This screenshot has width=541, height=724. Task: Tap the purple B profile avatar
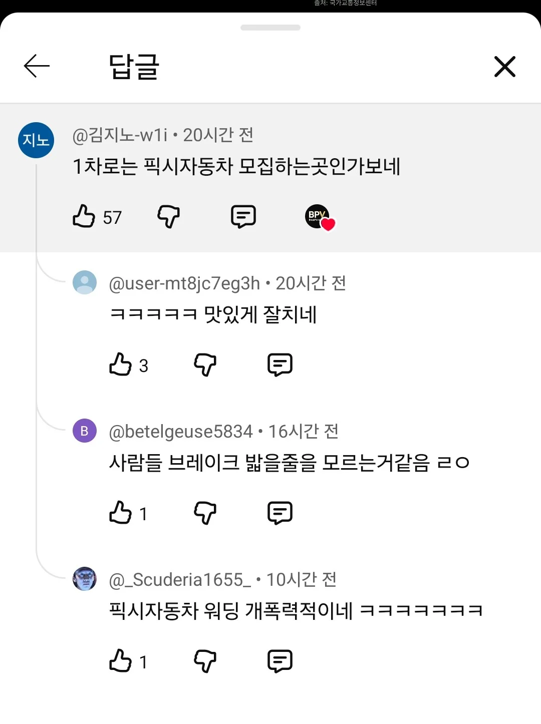[85, 431]
